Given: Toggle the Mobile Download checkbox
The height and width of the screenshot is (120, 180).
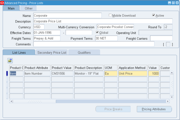Looking at the screenshot, I should click(x=110, y=15).
